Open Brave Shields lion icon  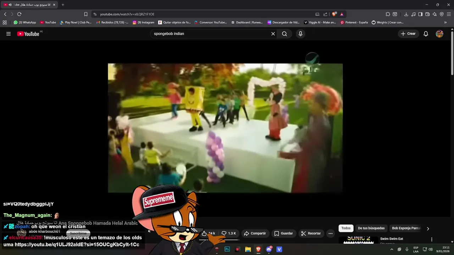tap(334, 14)
